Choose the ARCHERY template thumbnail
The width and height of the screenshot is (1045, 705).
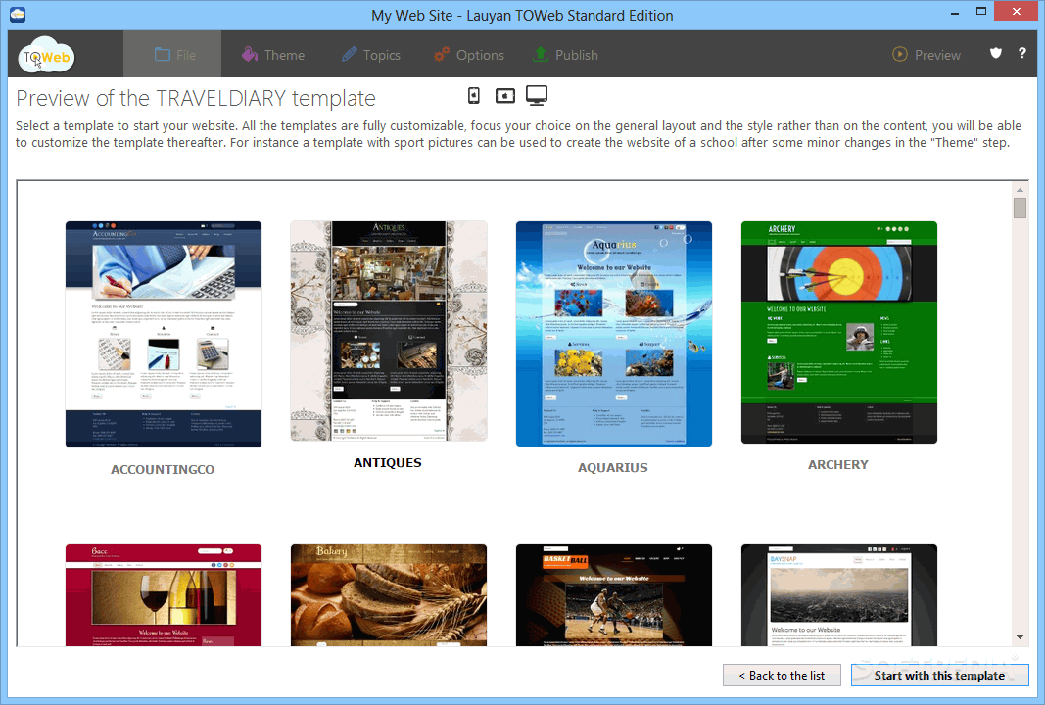(x=839, y=332)
